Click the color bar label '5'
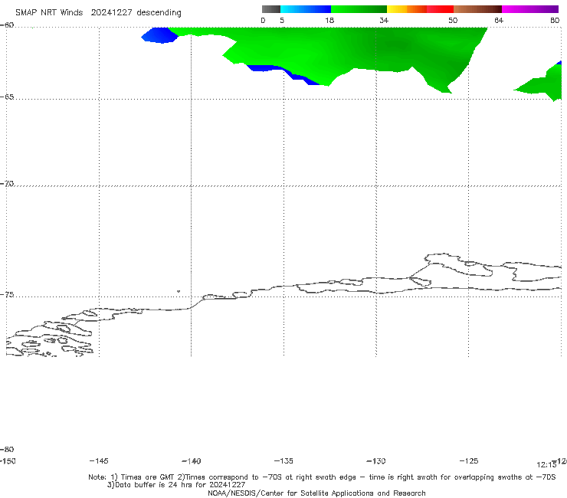The height and width of the screenshot is (498, 567). [282, 20]
